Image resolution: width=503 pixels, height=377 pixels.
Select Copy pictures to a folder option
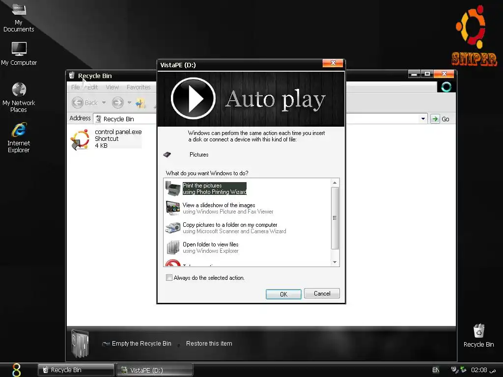(x=234, y=228)
